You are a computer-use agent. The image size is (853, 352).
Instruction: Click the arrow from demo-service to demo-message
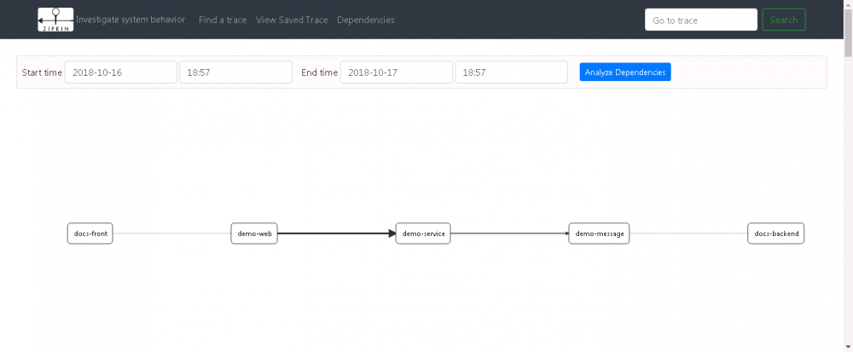click(x=509, y=234)
